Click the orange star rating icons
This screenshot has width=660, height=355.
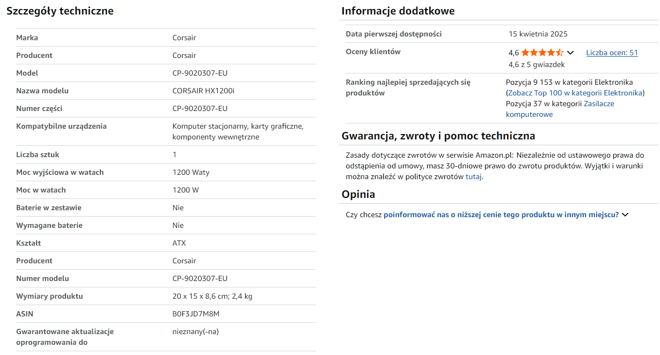(x=542, y=53)
